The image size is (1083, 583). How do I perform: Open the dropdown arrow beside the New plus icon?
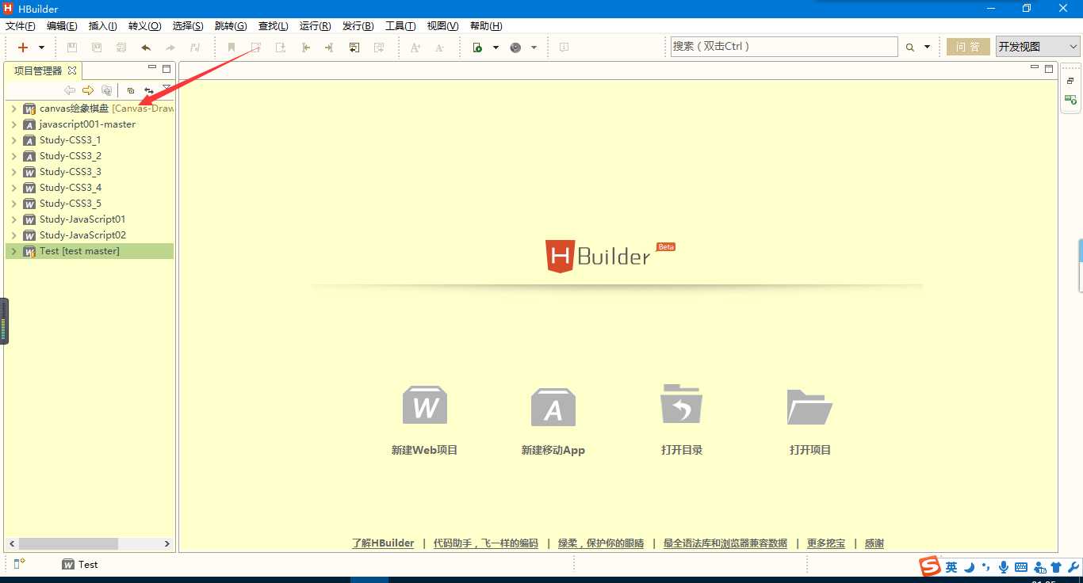[41, 48]
